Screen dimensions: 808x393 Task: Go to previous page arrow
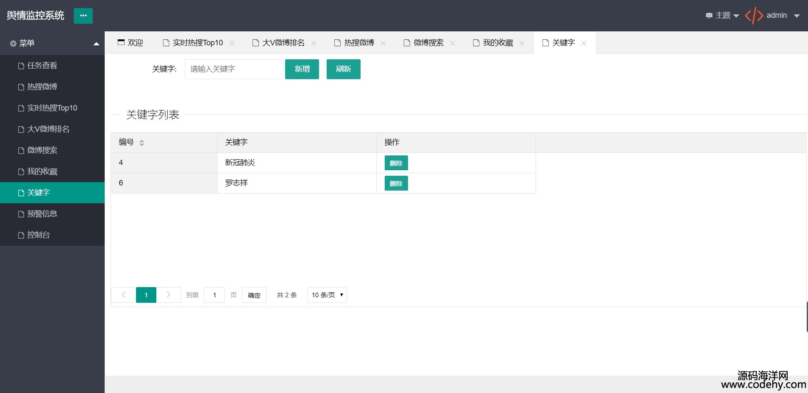(x=123, y=295)
